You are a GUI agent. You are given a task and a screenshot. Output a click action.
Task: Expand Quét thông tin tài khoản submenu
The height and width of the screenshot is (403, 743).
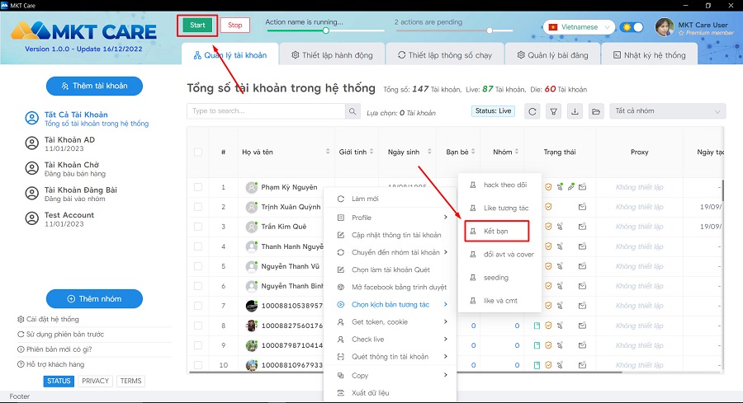[x=391, y=357]
